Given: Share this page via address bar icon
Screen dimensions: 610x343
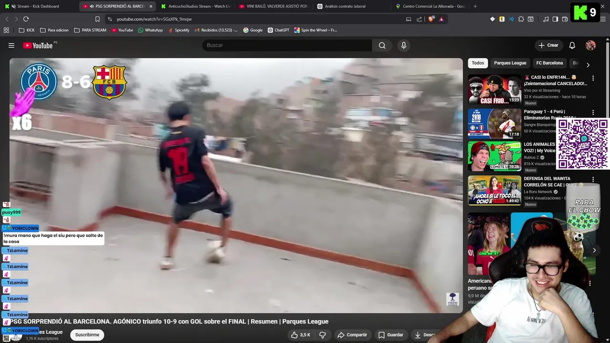Looking at the screenshot, I should 419,19.
